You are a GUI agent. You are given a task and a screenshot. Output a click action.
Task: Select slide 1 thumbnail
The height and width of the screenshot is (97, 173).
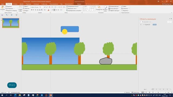(11, 23)
